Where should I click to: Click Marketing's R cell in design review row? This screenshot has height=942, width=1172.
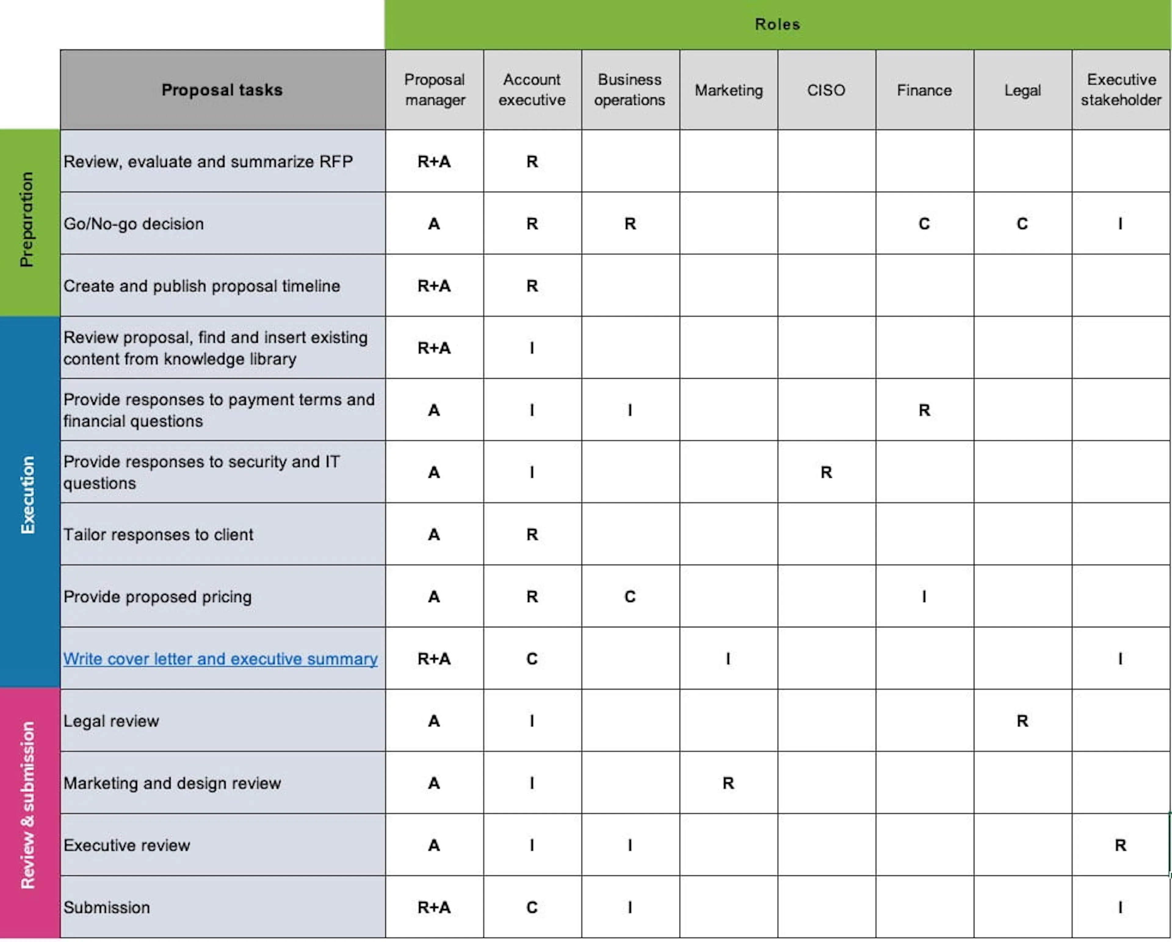click(x=728, y=783)
